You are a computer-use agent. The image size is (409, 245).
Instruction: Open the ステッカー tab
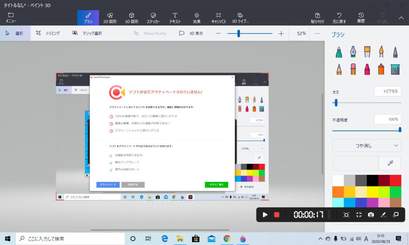(x=153, y=18)
